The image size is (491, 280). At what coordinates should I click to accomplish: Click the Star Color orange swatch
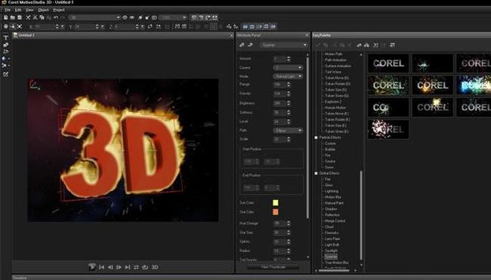tap(276, 212)
